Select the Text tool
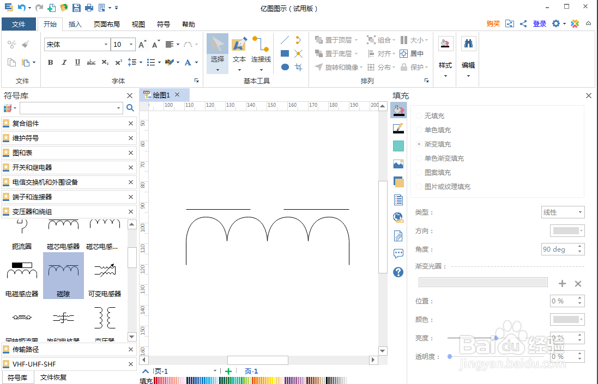 point(239,53)
